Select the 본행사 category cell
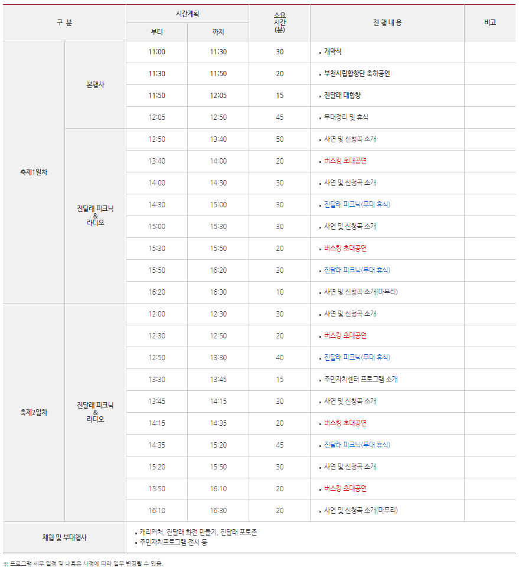519x571 pixels. pyautogui.click(x=95, y=83)
